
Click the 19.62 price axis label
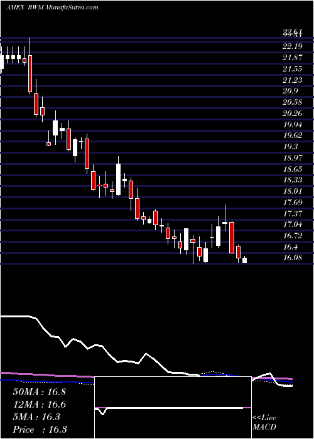click(293, 135)
